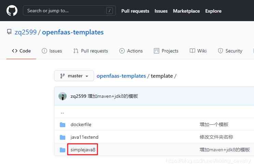This screenshot has height=167, width=254.
Task: Open Issues in top navigation bar
Action: click(161, 11)
